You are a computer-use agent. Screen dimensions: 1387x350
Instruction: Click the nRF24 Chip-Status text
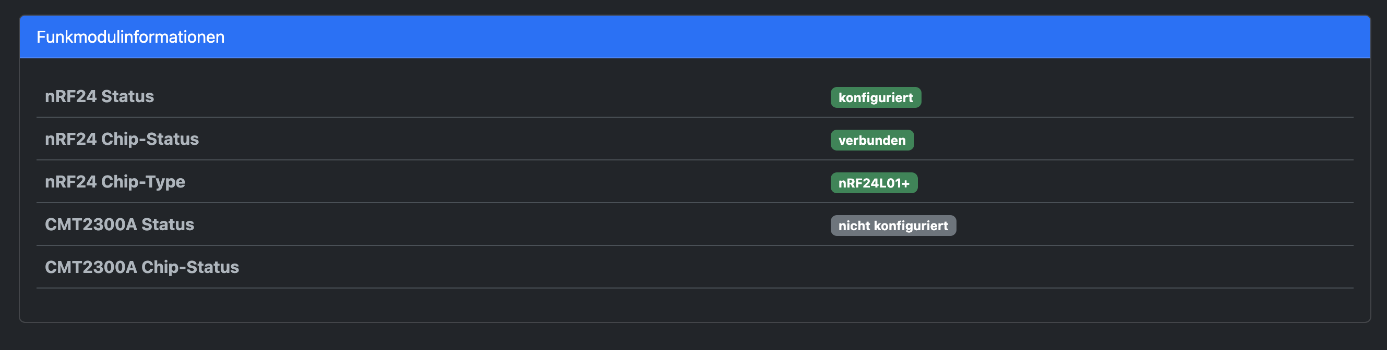click(x=122, y=140)
